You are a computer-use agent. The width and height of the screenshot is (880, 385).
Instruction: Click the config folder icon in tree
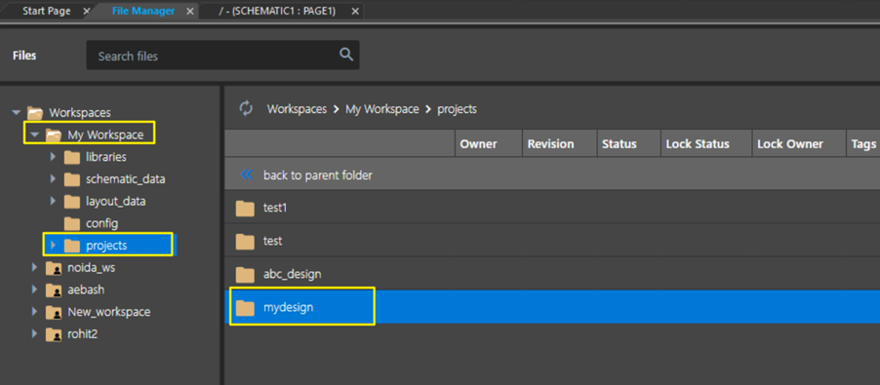pos(72,223)
